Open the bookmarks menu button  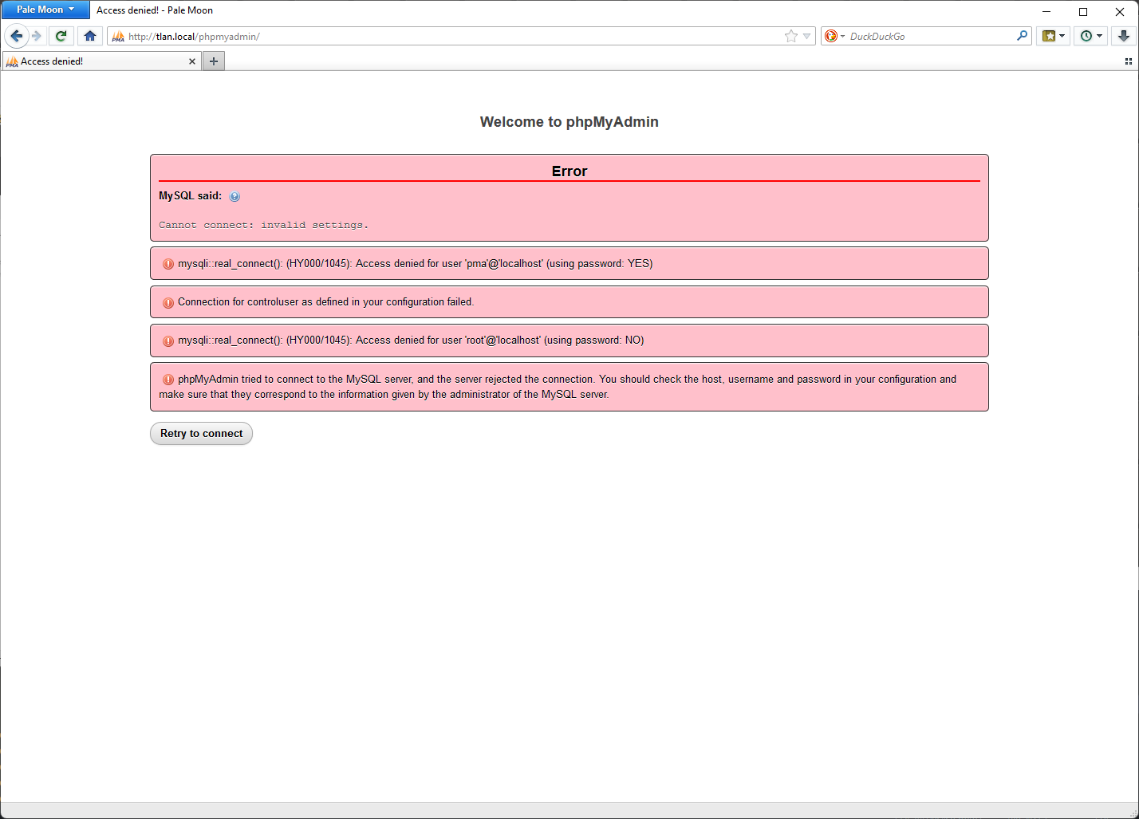[x=1054, y=36]
